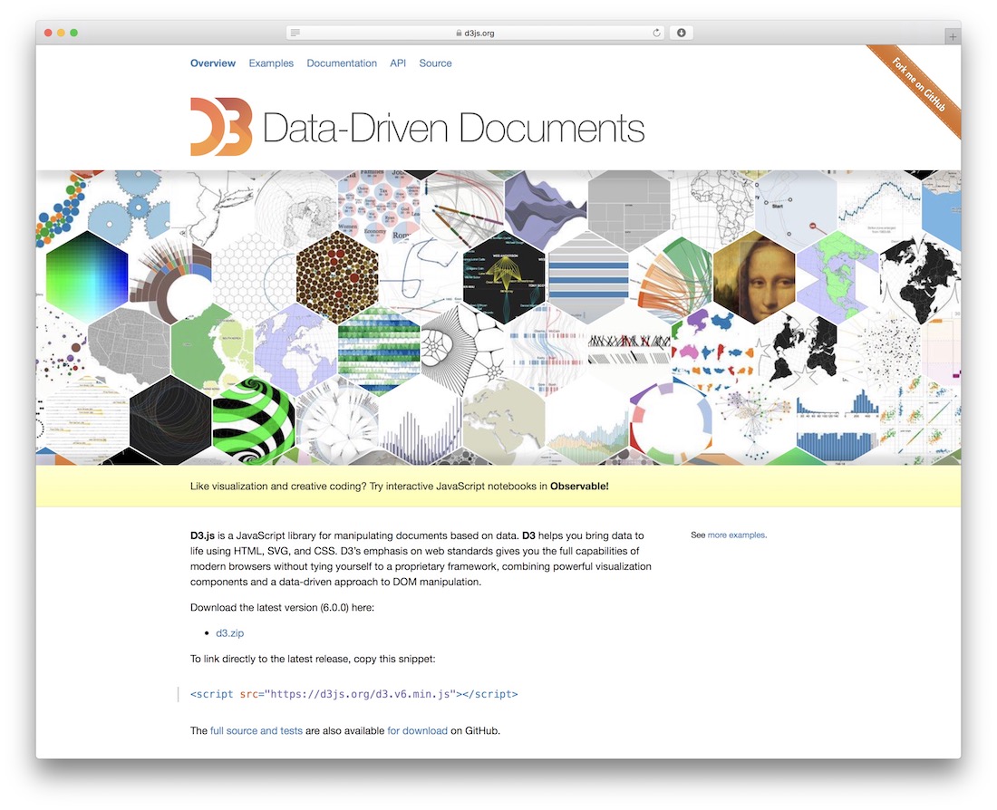Open the sunburst chart hexagon example
This screenshot has width=997, height=810.
(170, 278)
